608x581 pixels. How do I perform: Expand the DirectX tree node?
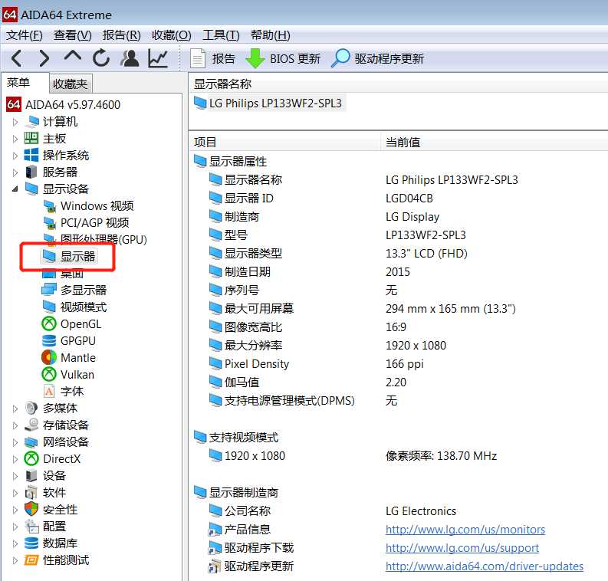15,459
